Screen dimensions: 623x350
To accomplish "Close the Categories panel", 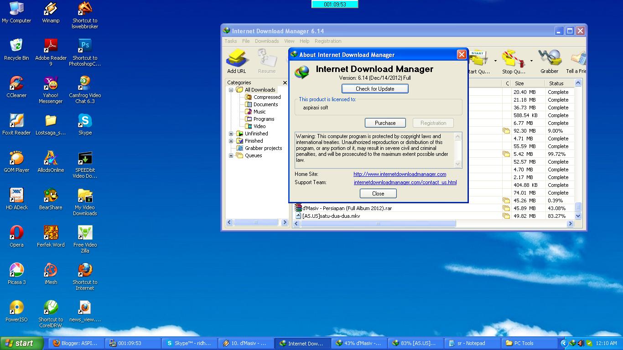I will [285, 82].
